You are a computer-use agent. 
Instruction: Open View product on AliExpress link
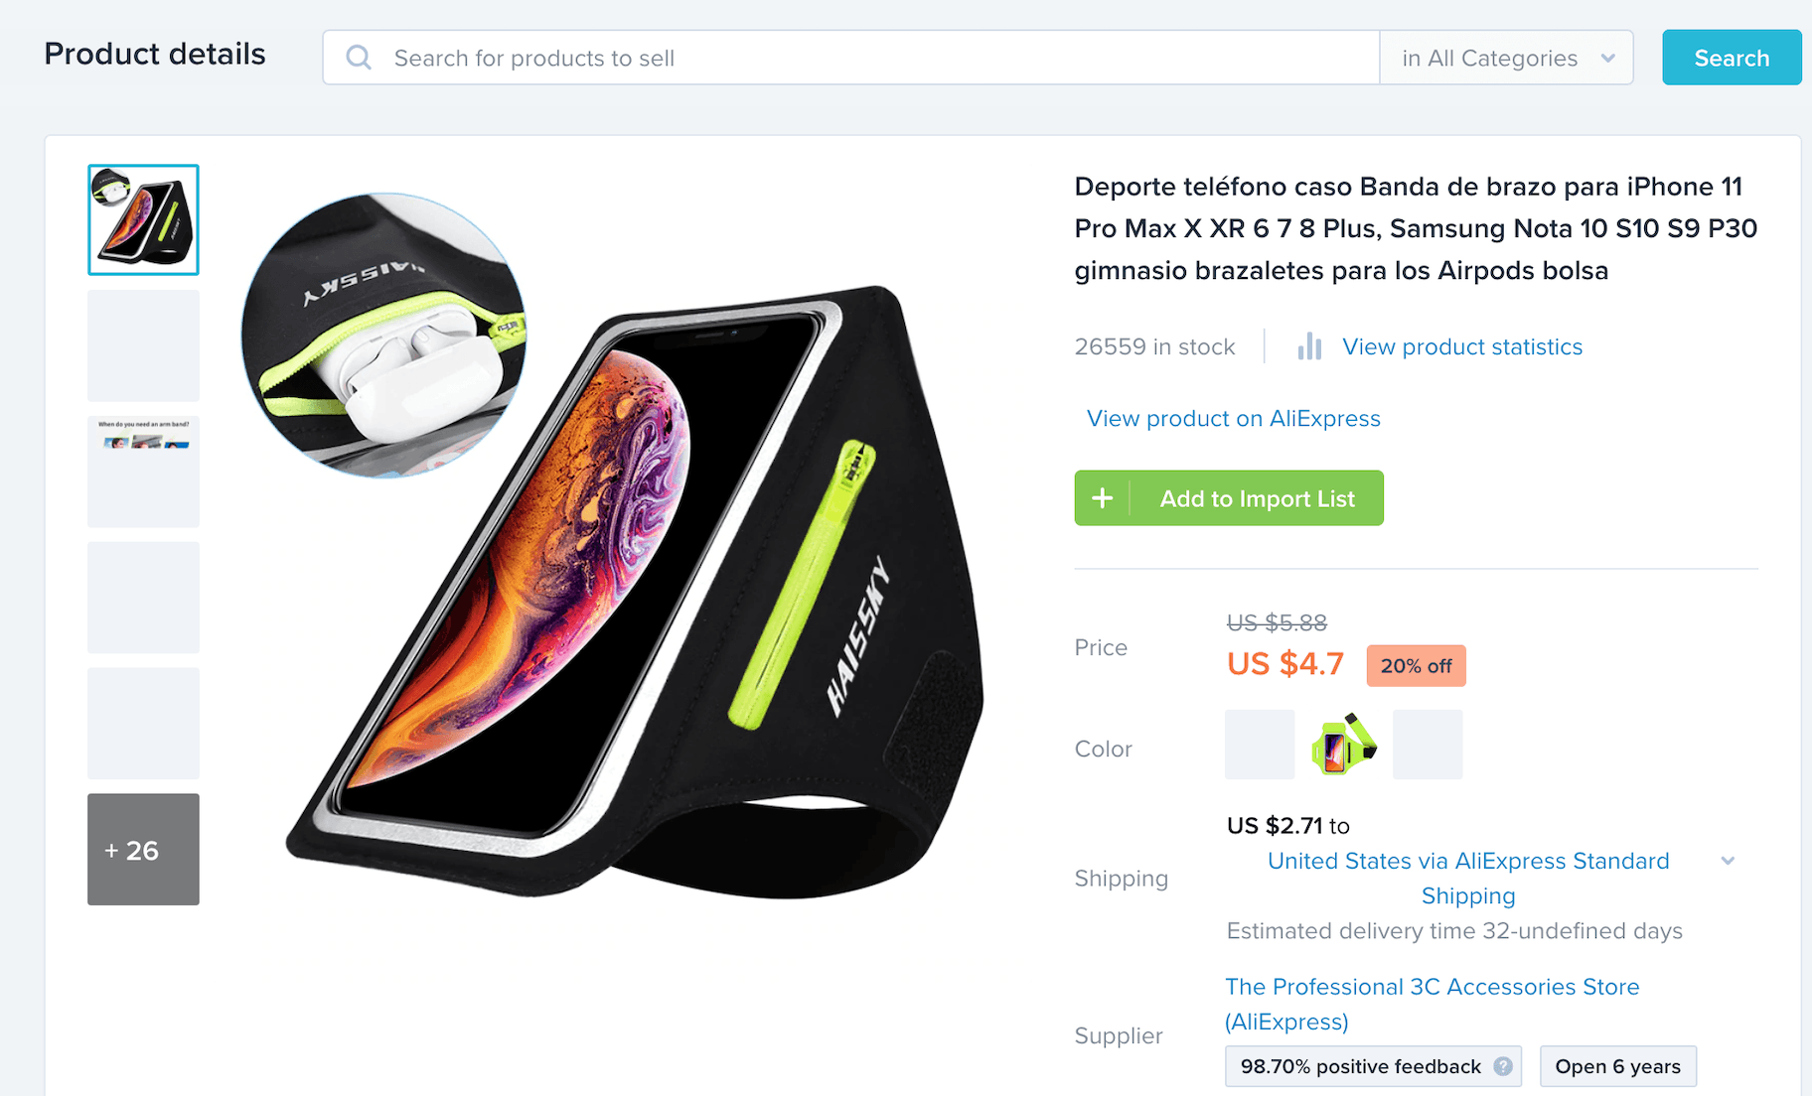[x=1233, y=418]
